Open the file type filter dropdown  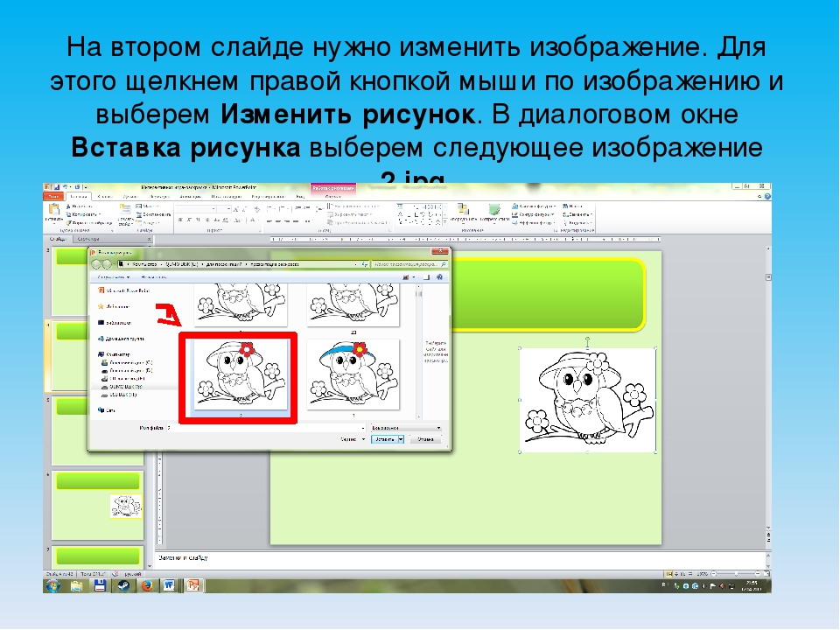[x=405, y=428]
